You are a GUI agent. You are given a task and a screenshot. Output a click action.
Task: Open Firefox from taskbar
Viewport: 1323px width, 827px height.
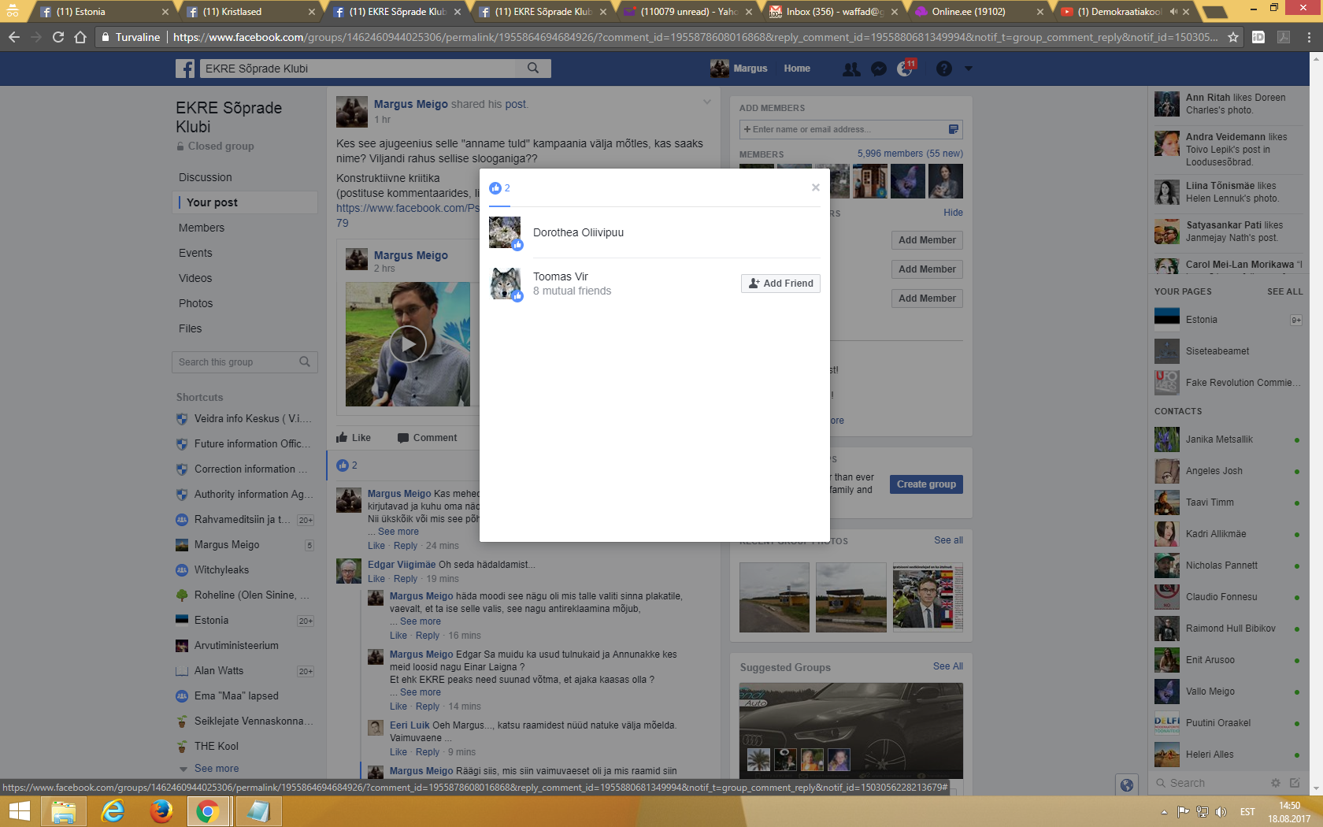click(x=161, y=811)
